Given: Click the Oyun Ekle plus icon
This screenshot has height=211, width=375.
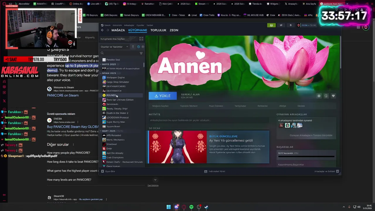Looking at the screenshot, I should point(103,171).
